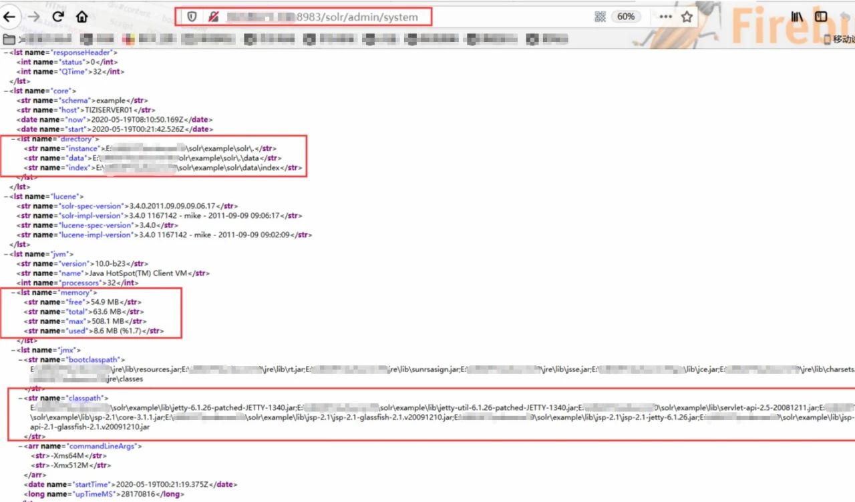Toggle the sidebar view icon
This screenshot has width=855, height=502.
click(x=821, y=17)
